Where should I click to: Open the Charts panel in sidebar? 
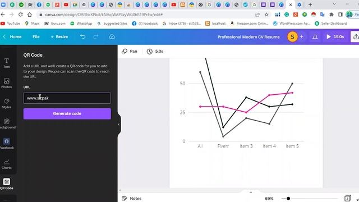tap(6, 164)
